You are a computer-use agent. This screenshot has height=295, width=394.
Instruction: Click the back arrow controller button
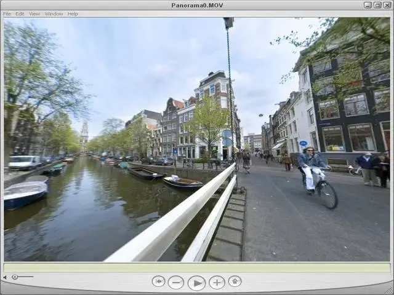click(x=159, y=281)
